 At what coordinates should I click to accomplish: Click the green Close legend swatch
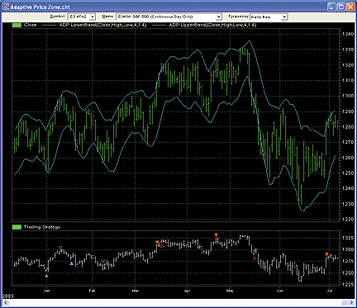point(17,25)
